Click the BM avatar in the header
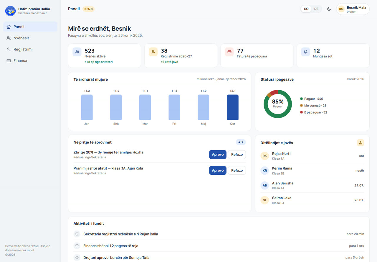Screen dimensions: 377x262 click(341, 9)
